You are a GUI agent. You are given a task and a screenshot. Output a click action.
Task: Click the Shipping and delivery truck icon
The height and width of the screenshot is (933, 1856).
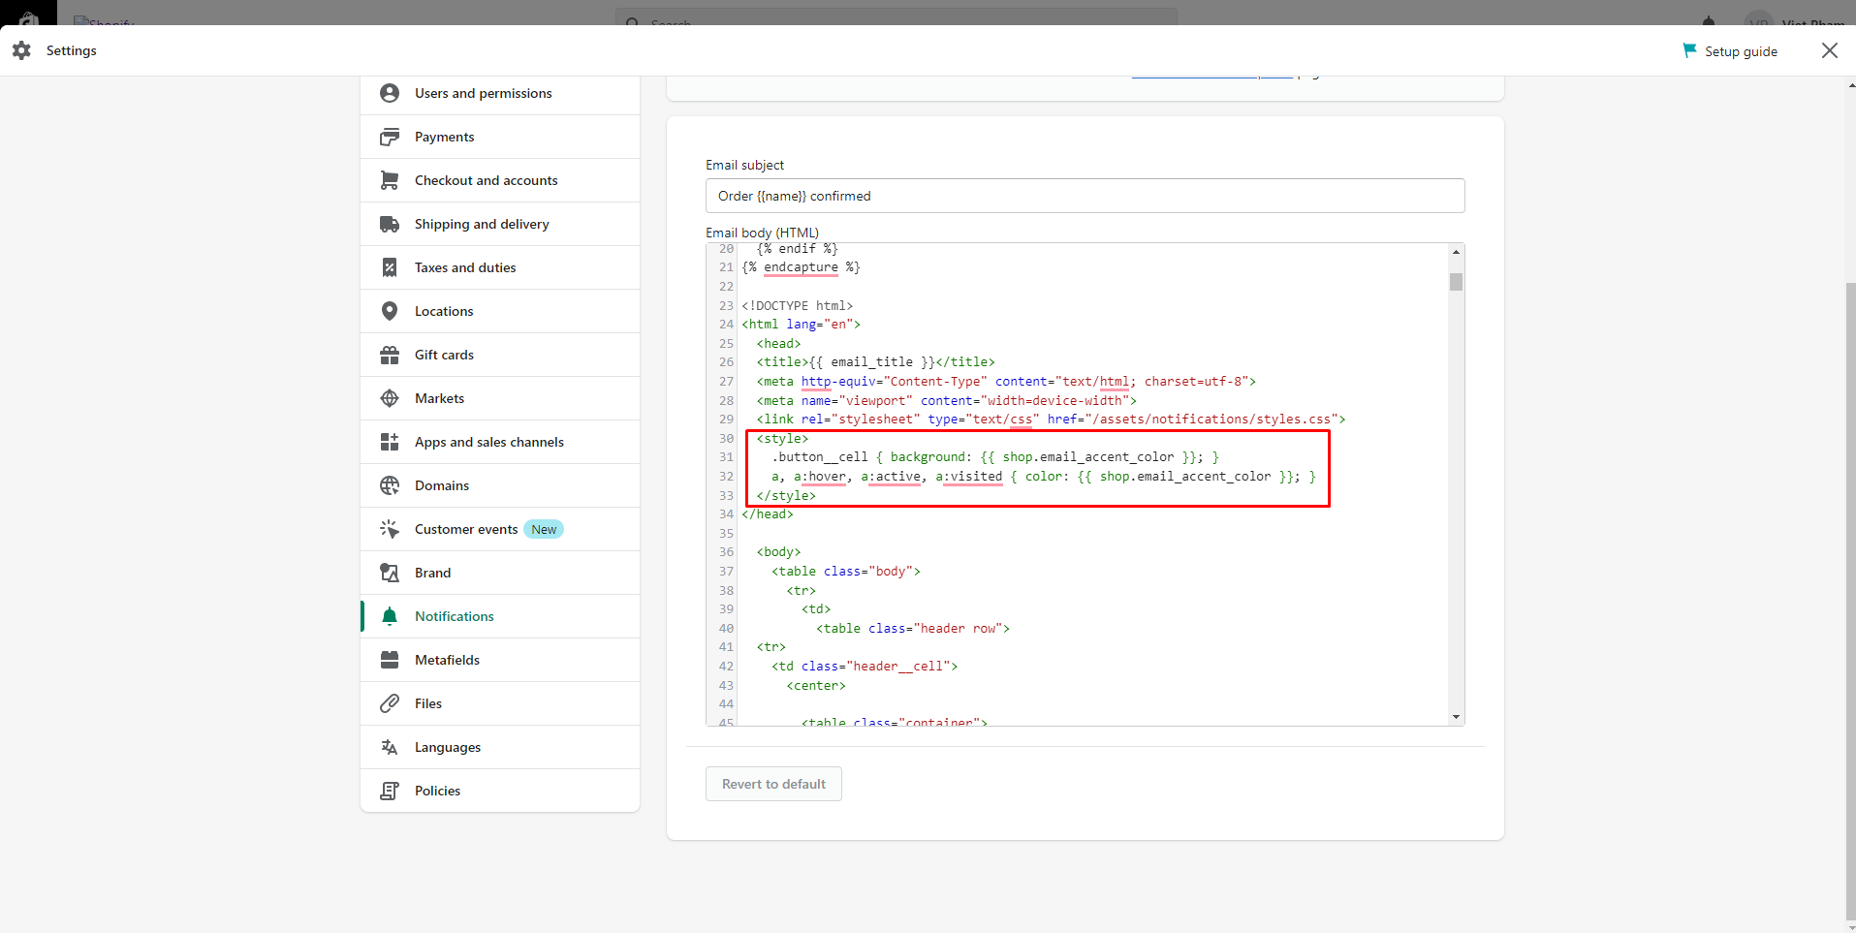(x=390, y=224)
